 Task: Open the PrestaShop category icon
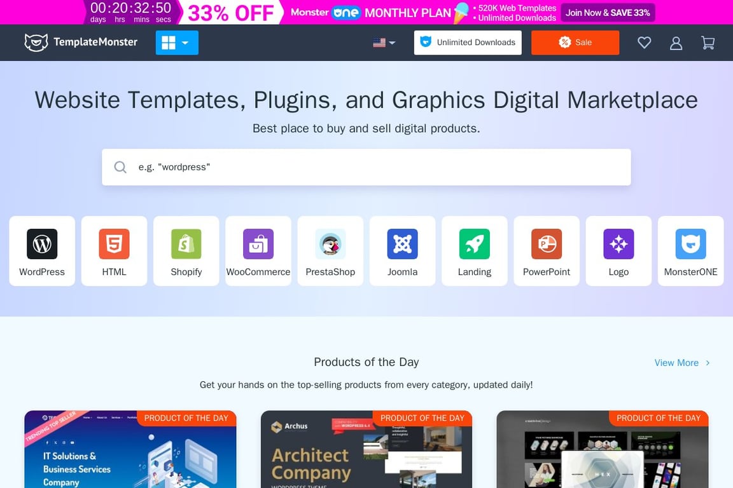click(330, 243)
